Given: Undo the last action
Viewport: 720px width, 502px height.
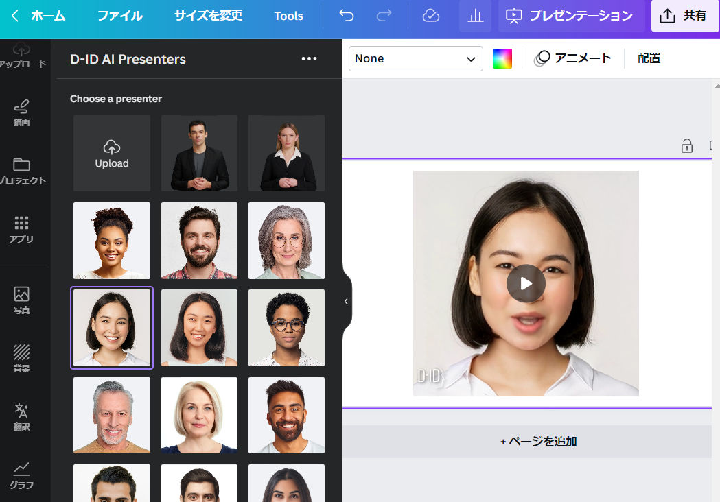Looking at the screenshot, I should [x=347, y=16].
